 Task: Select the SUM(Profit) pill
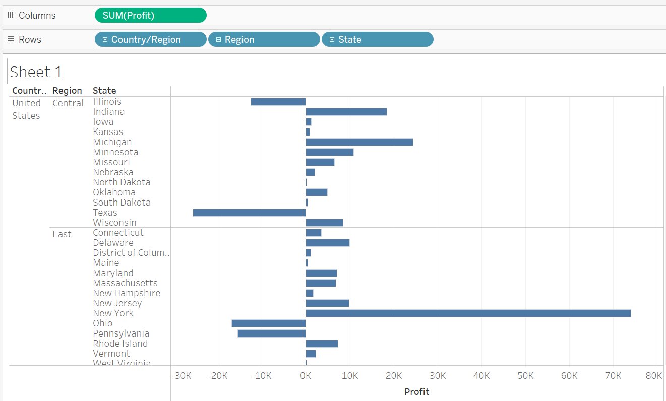pyautogui.click(x=150, y=15)
